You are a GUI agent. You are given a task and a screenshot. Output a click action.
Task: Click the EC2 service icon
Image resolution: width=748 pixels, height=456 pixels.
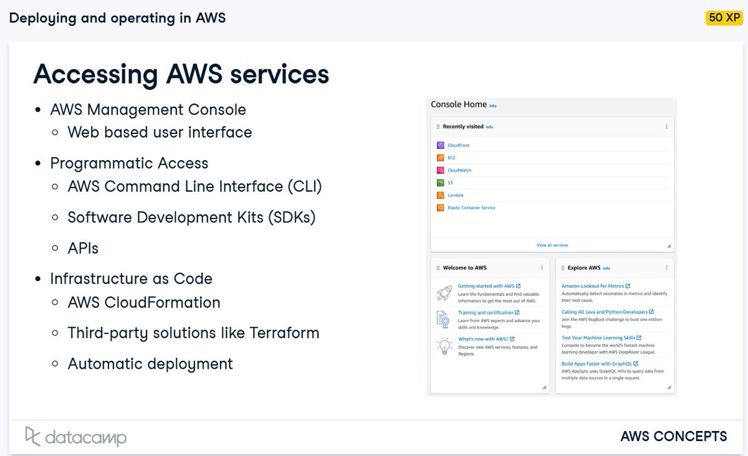[x=440, y=158]
